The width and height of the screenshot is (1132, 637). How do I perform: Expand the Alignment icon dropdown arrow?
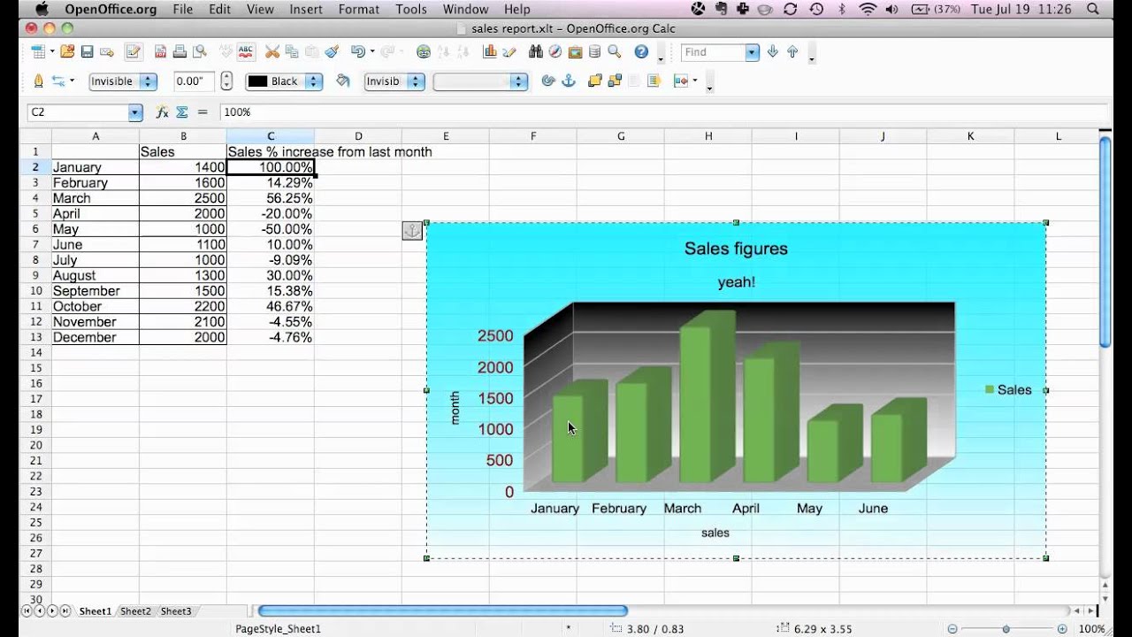coord(695,81)
